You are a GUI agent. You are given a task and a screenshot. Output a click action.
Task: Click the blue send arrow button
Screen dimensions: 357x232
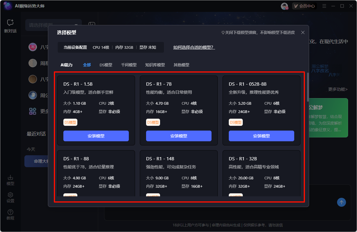341,203
